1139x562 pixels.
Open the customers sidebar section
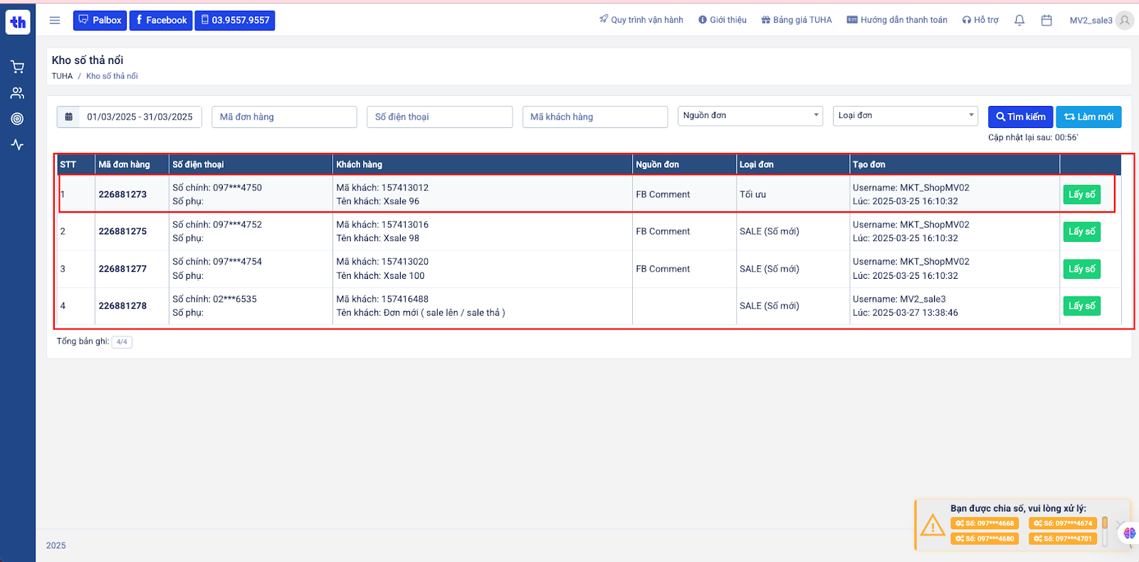click(x=18, y=93)
